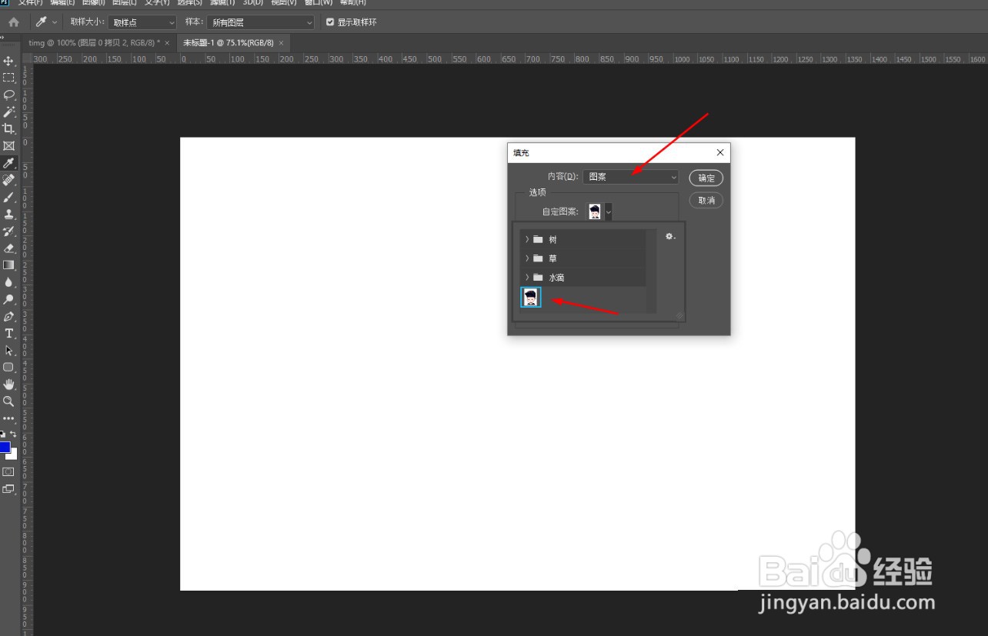The image size is (988, 636).
Task: Select the Pen tool
Action: click(9, 316)
